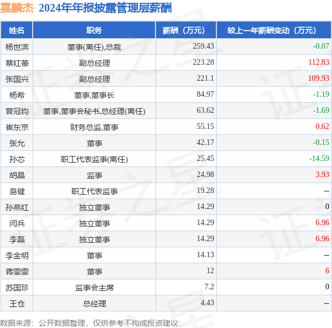Screen dimensions: 332x328
Task: Click the salary value 63.62
Action: [x=205, y=110]
